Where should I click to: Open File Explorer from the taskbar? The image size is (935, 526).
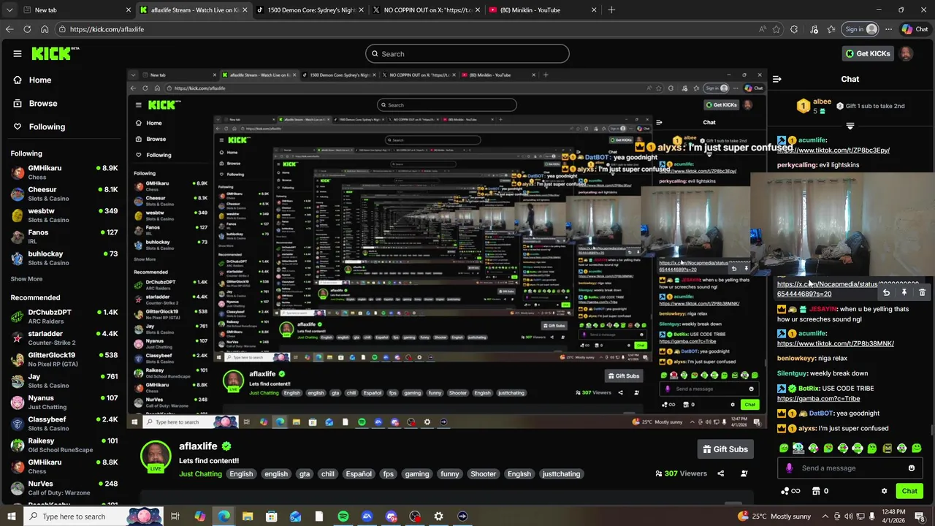[248, 517]
